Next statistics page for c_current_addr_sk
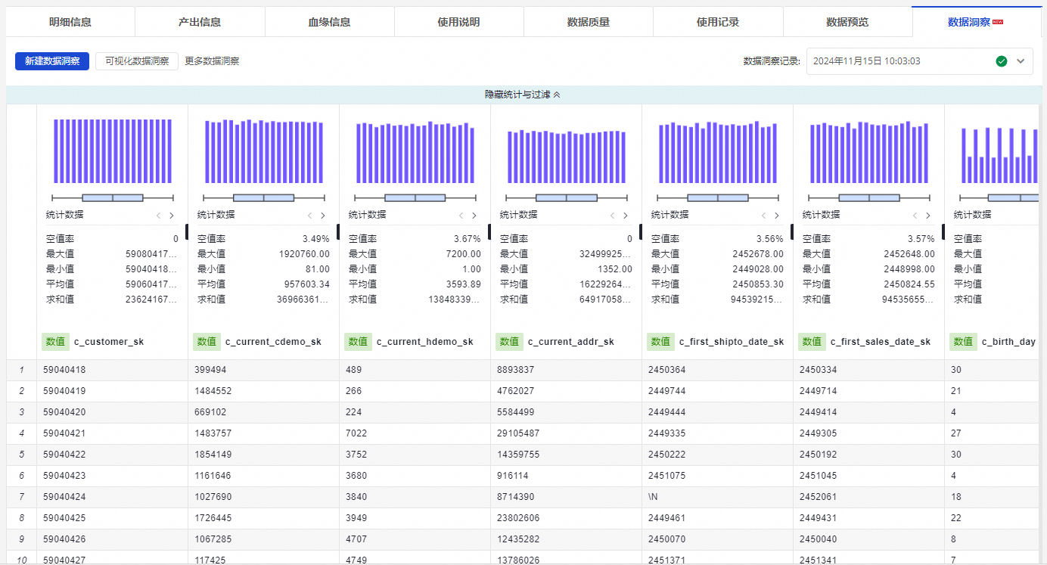Screen dimensions: 1047x565 tap(626, 215)
